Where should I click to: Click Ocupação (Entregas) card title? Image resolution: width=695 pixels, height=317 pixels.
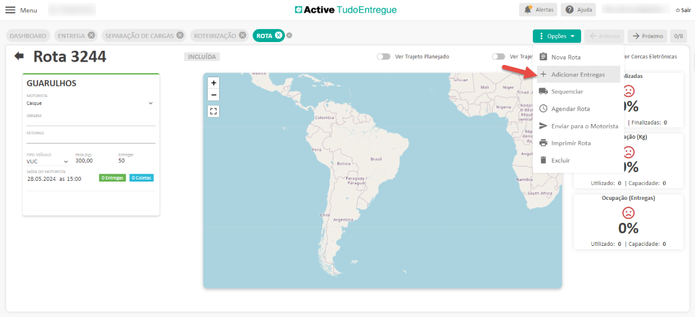coord(628,198)
